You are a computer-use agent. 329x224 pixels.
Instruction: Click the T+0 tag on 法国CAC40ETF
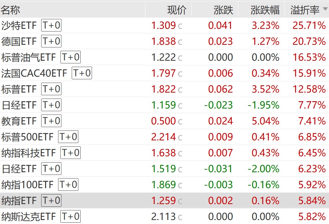click(82, 73)
